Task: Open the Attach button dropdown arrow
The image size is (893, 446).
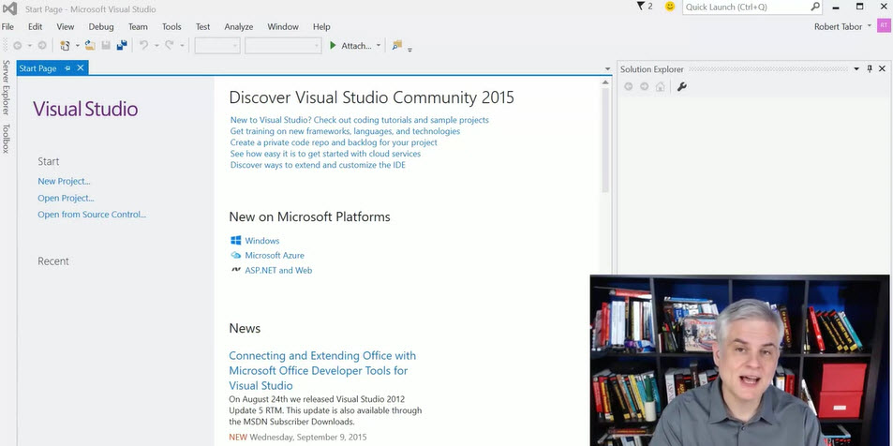Action: [379, 45]
